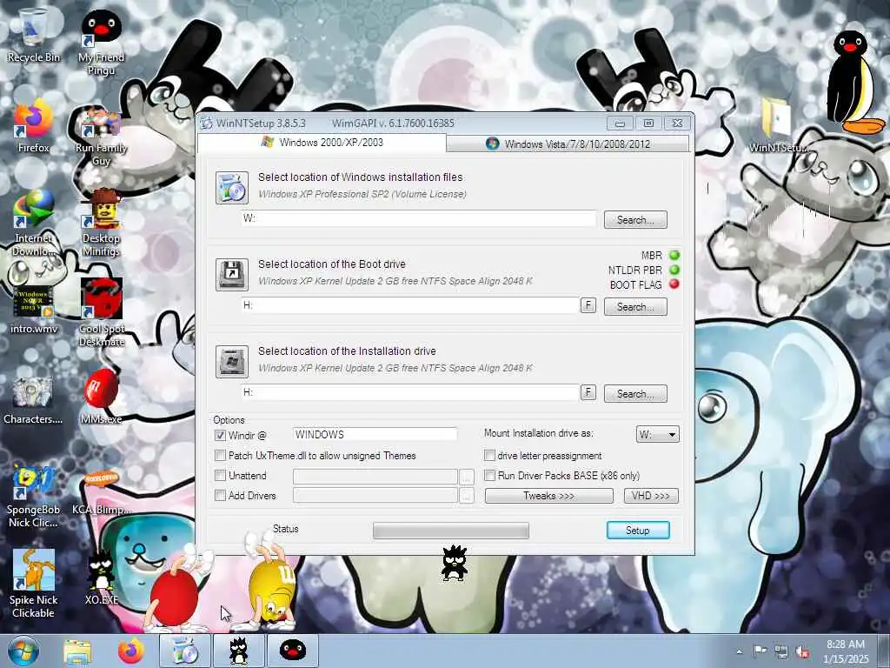Viewport: 890px width, 668px height.
Task: Open the Mount Installation drive letter dropdown
Action: click(657, 435)
